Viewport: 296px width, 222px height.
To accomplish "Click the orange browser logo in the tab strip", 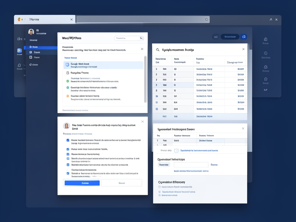I will tap(19, 19).
